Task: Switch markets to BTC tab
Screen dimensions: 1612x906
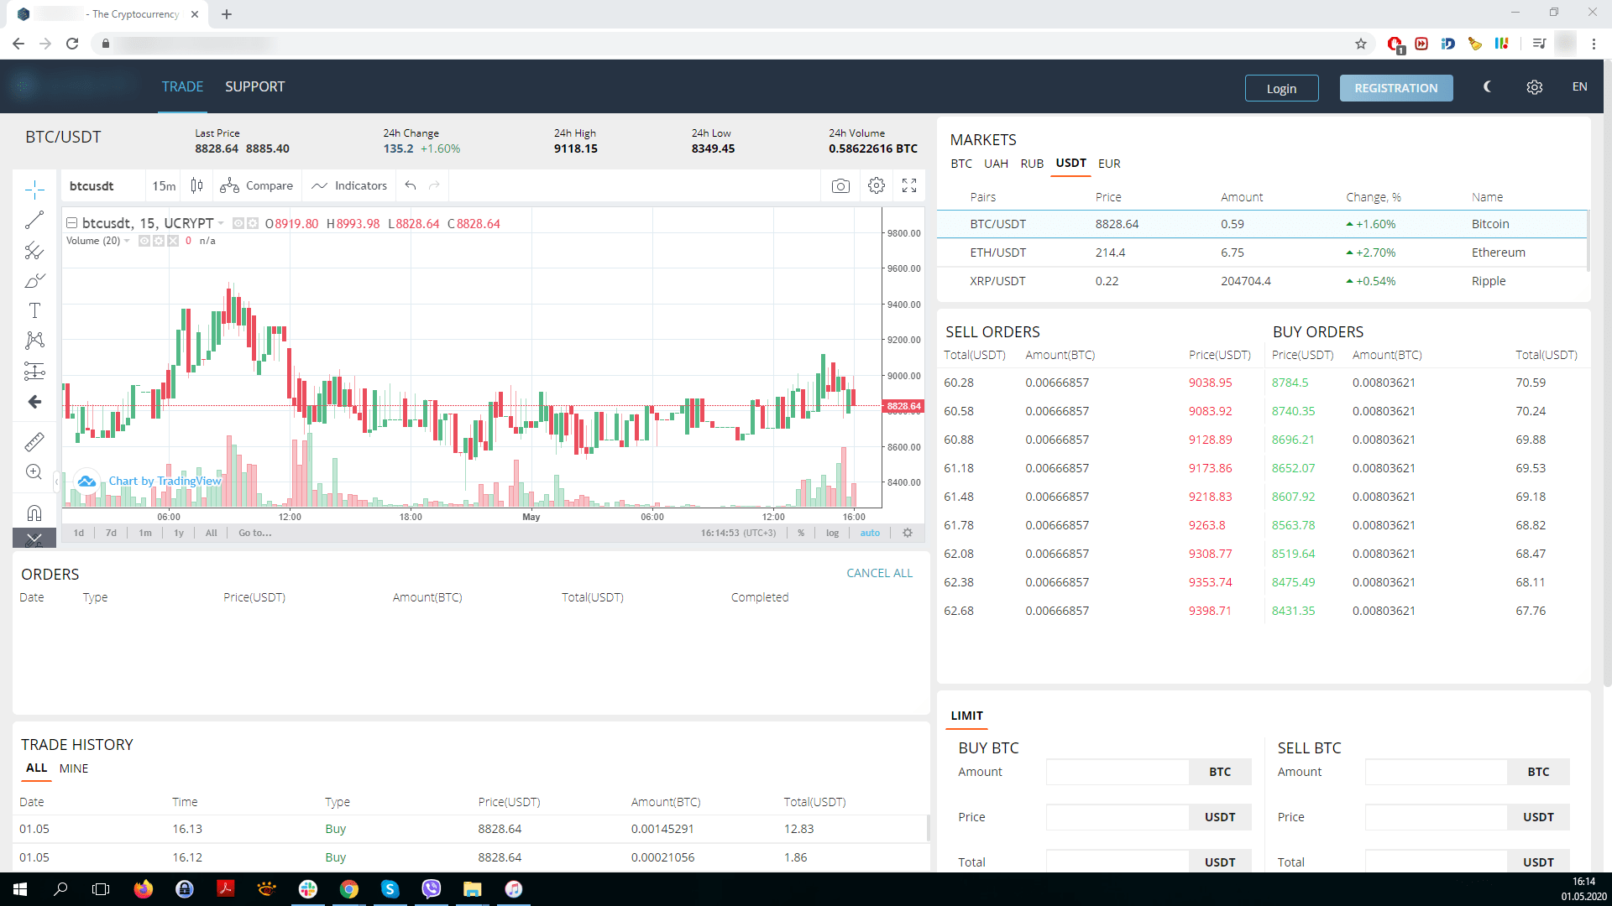Action: pyautogui.click(x=961, y=164)
